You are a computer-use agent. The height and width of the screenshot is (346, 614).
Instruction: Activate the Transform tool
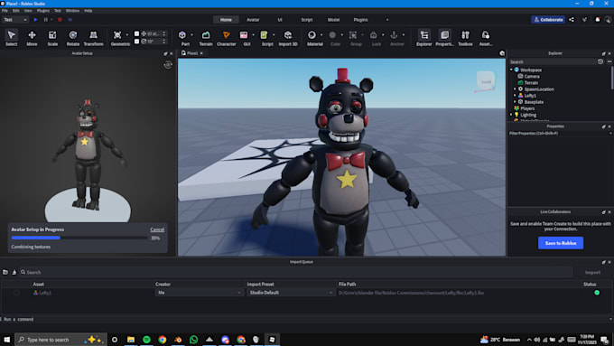[x=93, y=38]
